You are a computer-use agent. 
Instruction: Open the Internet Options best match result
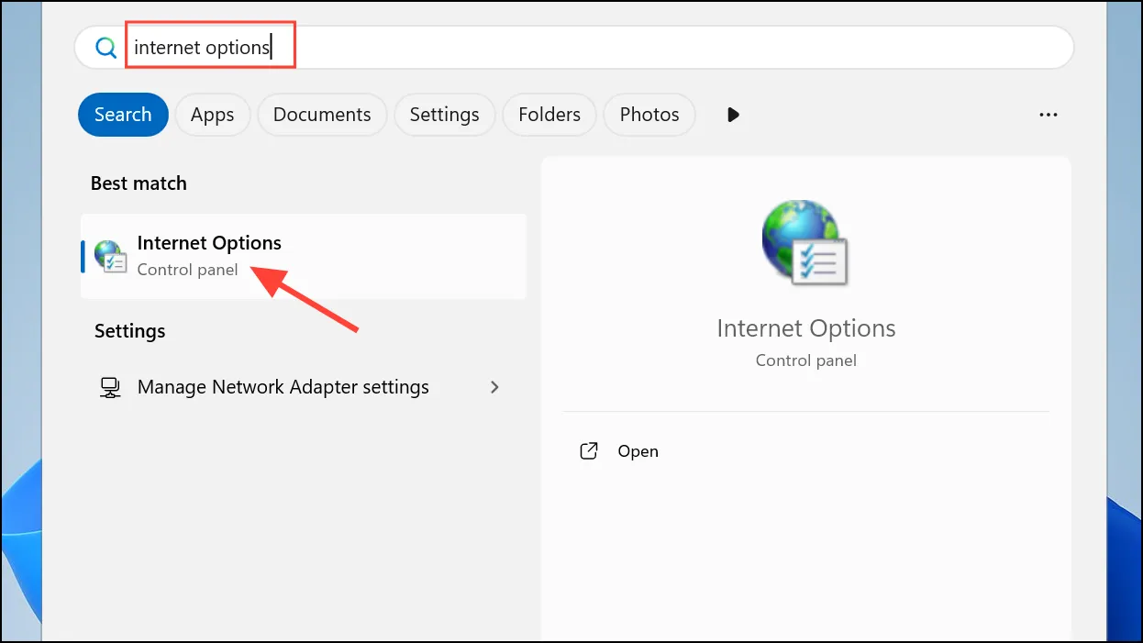tap(304, 257)
